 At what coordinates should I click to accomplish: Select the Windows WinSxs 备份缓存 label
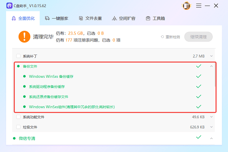coord(51,77)
